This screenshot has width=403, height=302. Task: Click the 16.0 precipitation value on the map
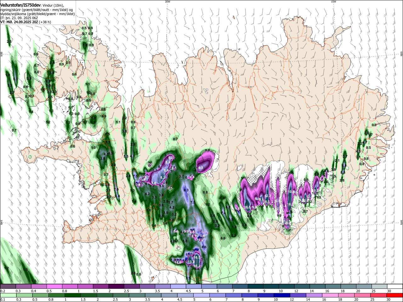[290, 204]
